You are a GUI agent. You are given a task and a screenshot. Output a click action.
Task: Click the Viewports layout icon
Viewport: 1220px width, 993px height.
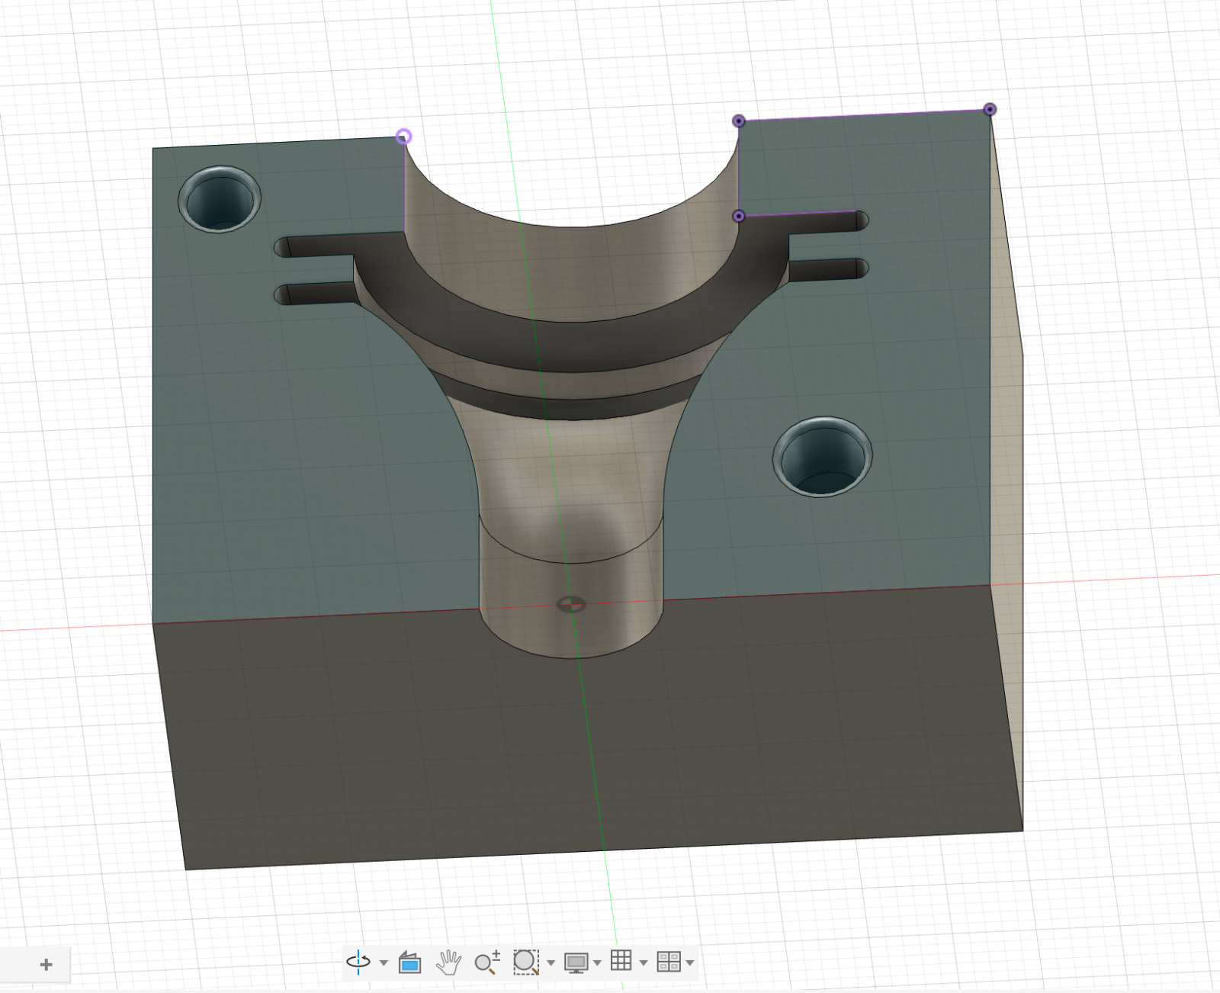pos(669,962)
